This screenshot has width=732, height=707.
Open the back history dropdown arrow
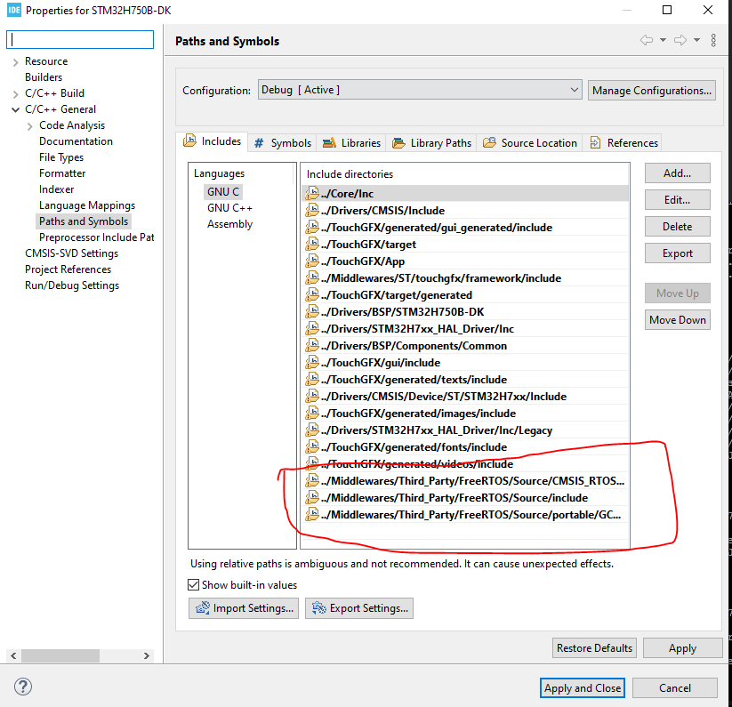tap(663, 40)
